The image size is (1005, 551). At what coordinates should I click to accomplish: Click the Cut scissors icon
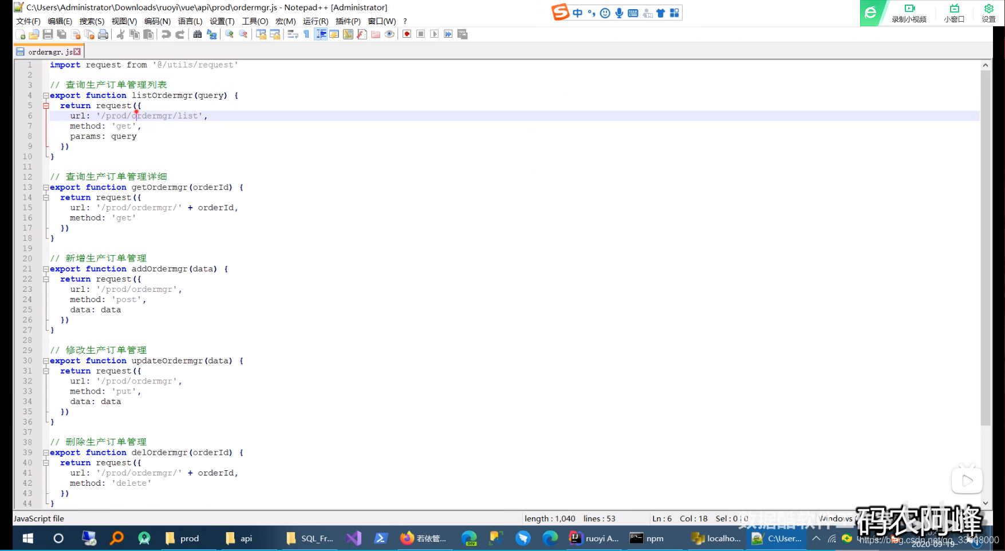120,34
